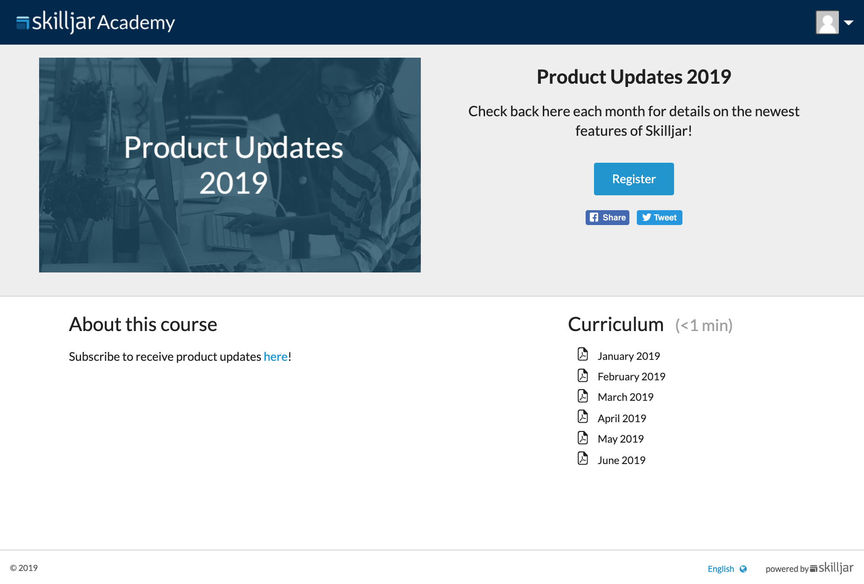The height and width of the screenshot is (584, 864).
Task: Open the June 2019 lesson
Action: (621, 460)
